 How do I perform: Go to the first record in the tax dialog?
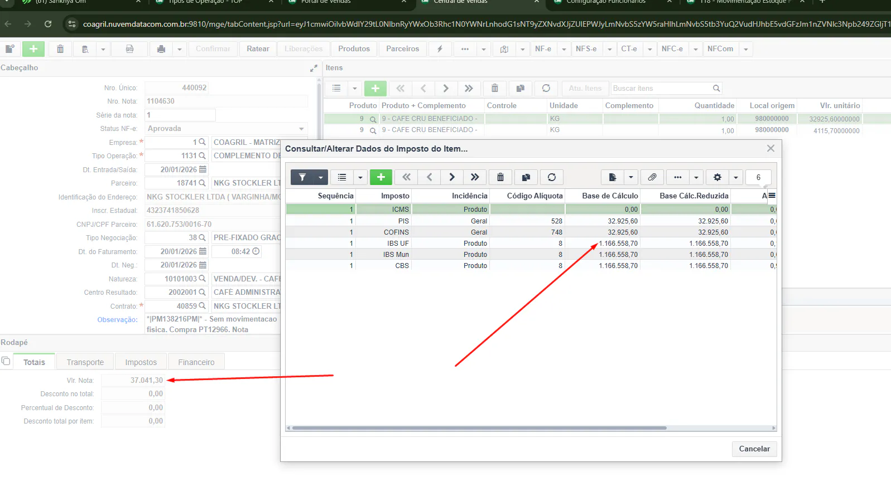pos(406,177)
